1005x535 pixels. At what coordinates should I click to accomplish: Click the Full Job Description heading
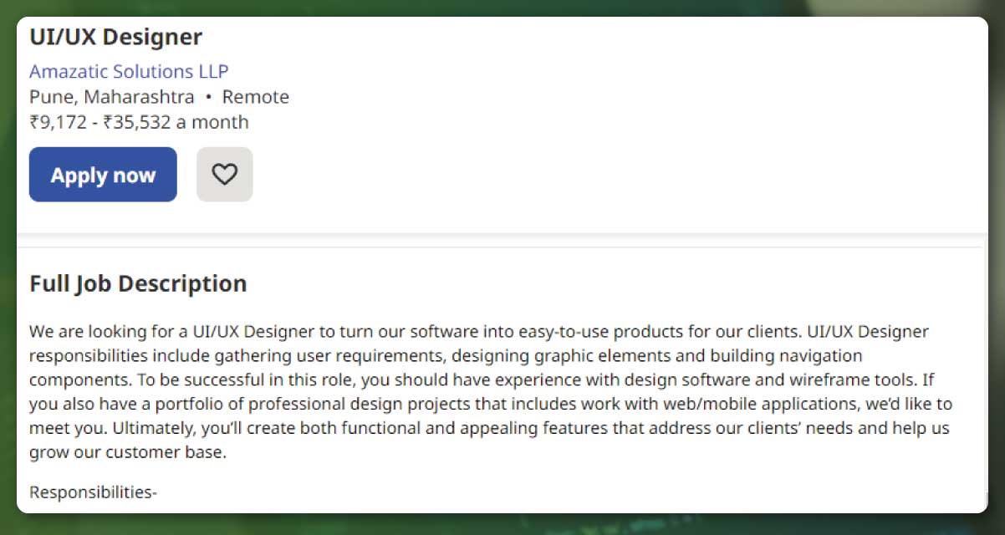(x=138, y=283)
